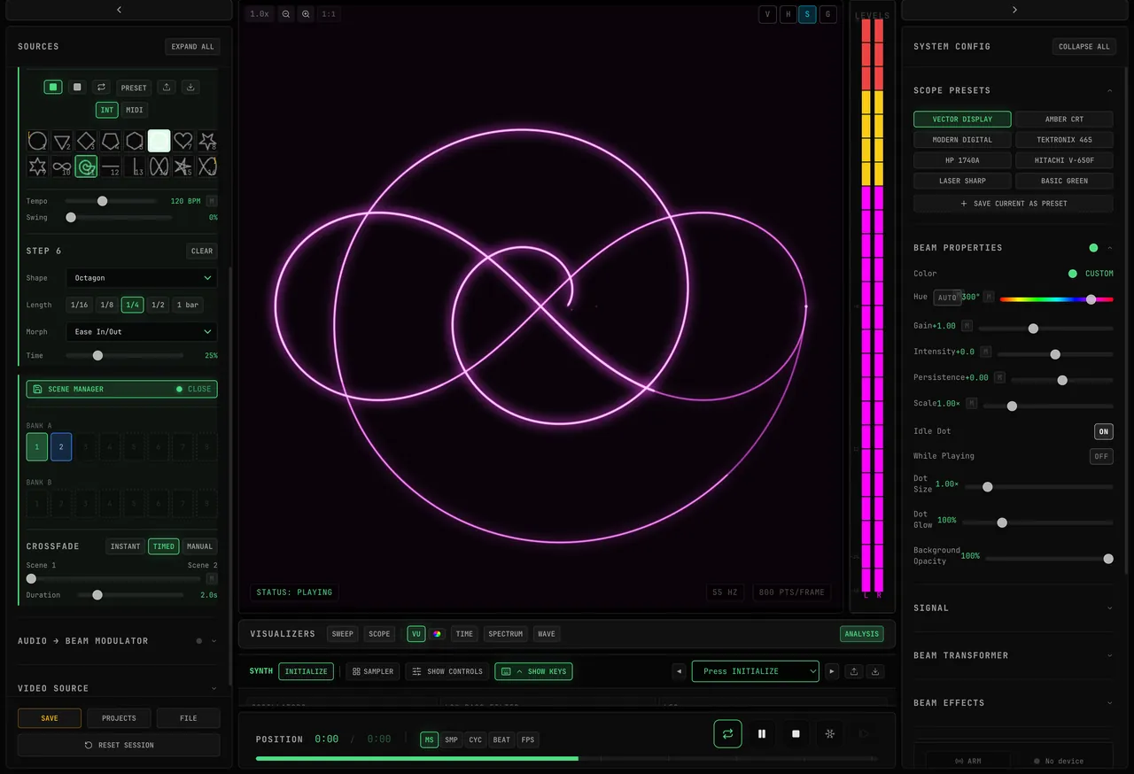
Task: Open the Shape dropdown showing Octagon
Action: pos(142,278)
